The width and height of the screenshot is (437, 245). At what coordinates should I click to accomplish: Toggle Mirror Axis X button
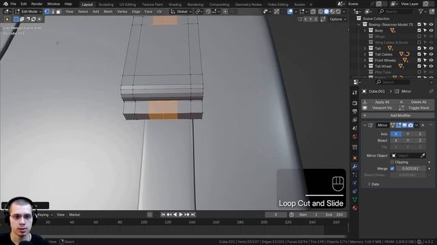tap(396, 134)
